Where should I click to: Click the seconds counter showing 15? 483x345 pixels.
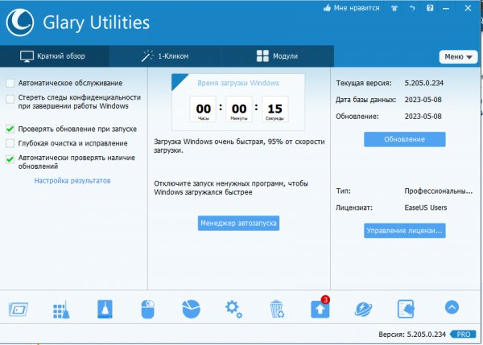tap(275, 109)
